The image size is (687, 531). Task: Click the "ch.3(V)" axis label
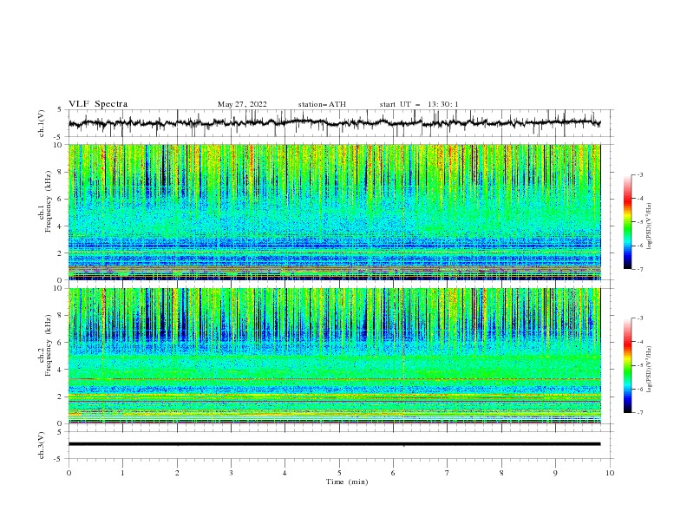[42, 445]
